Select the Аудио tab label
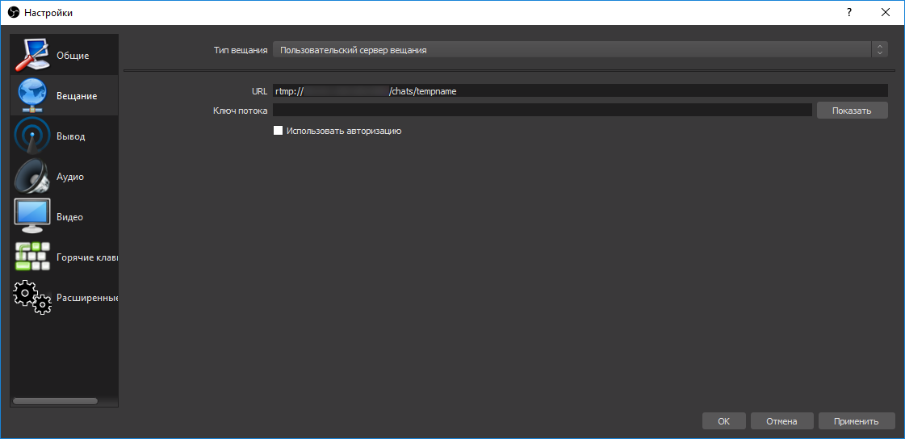 click(x=70, y=177)
